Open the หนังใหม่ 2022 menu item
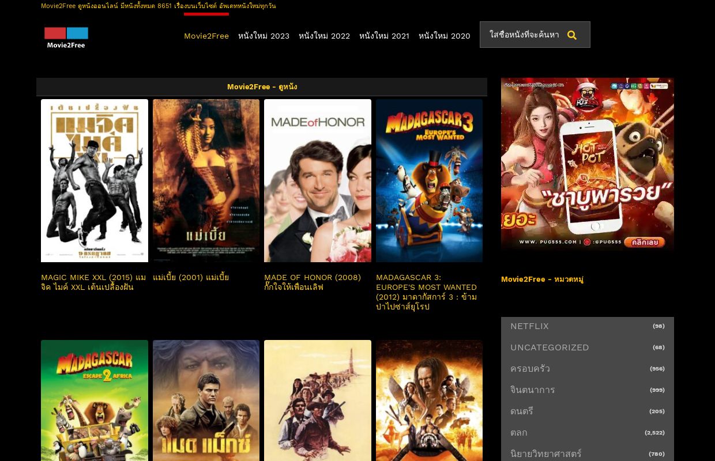 (324, 36)
